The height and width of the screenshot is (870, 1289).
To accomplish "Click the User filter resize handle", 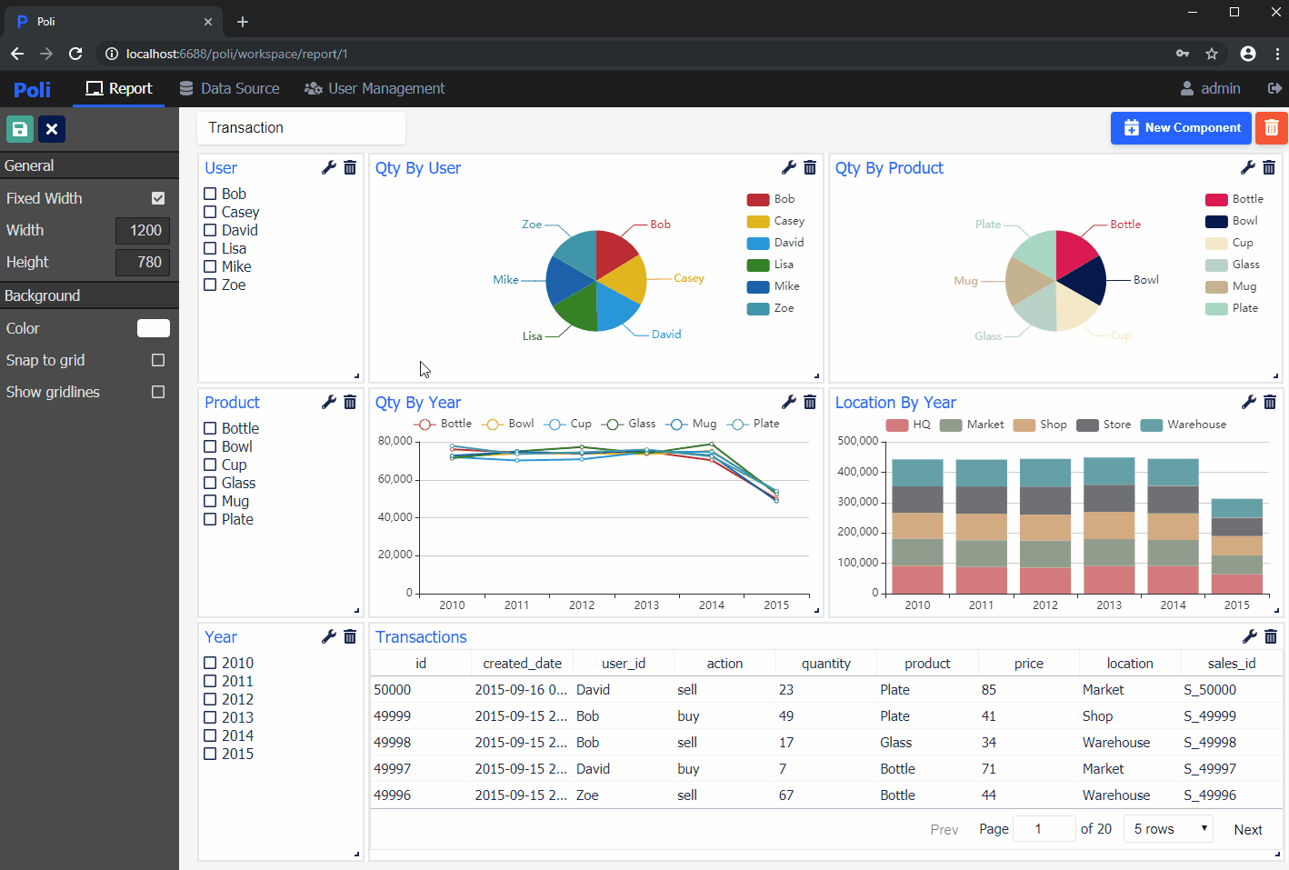I will [x=356, y=375].
